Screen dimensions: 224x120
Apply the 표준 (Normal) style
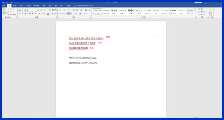[x=97, y=12]
